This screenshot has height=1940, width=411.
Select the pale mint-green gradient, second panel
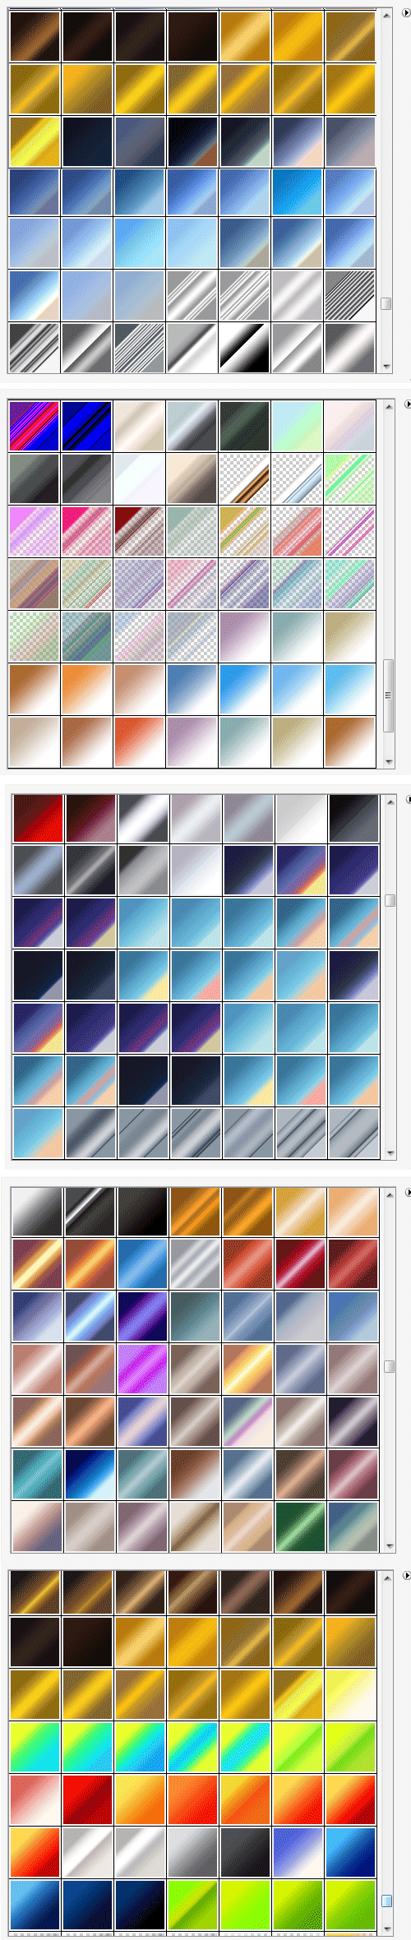coord(298,426)
